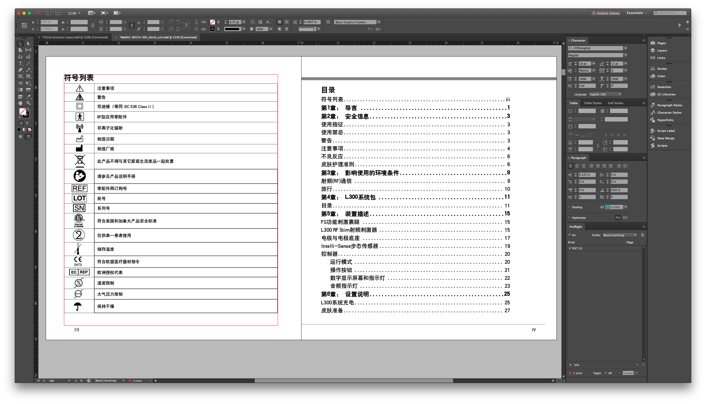Switch to the Table Styles tab

point(592,103)
